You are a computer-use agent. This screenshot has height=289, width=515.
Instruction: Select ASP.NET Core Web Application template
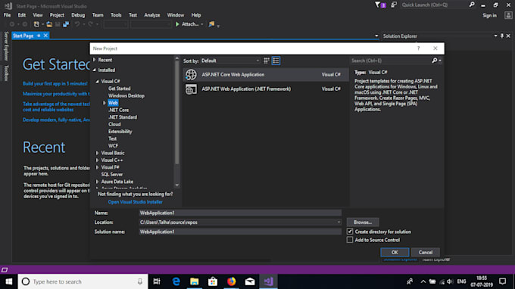pyautogui.click(x=266, y=75)
